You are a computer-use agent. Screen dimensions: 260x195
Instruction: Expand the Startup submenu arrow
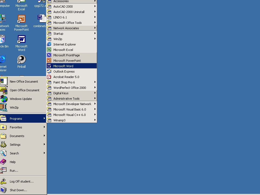point(95,33)
